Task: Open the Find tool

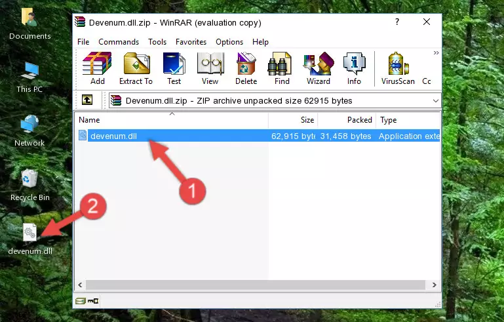Action: click(282, 68)
